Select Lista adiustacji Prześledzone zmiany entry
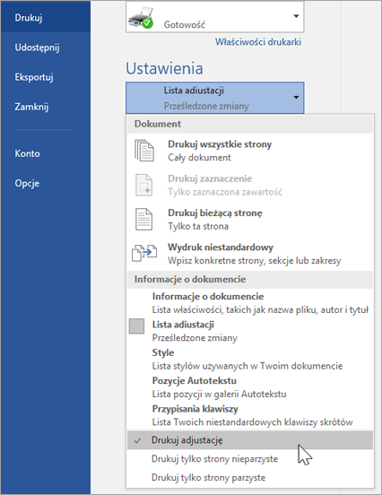382x495 pixels. [249, 331]
